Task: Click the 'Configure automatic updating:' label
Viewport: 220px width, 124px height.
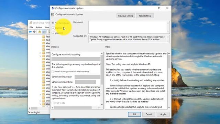Action: 66,54
